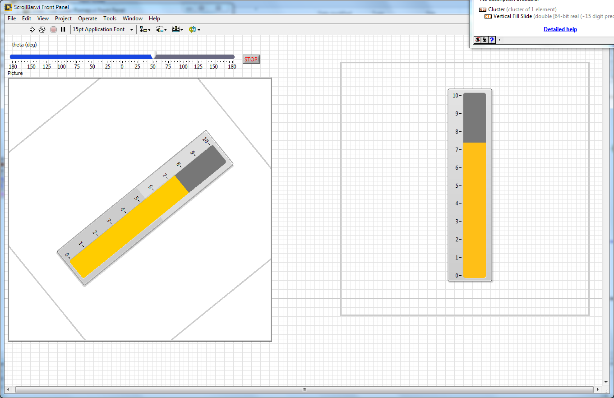Open the Align Objects tool menu
This screenshot has height=398, width=614.
(145, 29)
